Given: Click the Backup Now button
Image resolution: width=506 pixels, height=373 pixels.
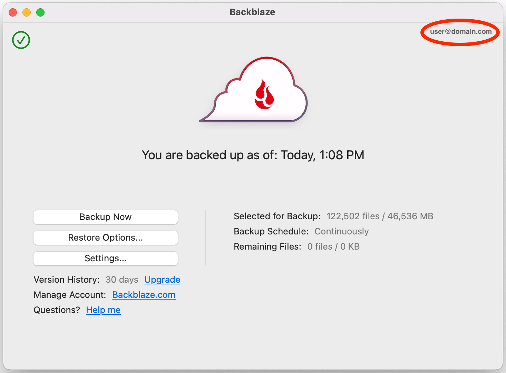Looking at the screenshot, I should click(106, 217).
